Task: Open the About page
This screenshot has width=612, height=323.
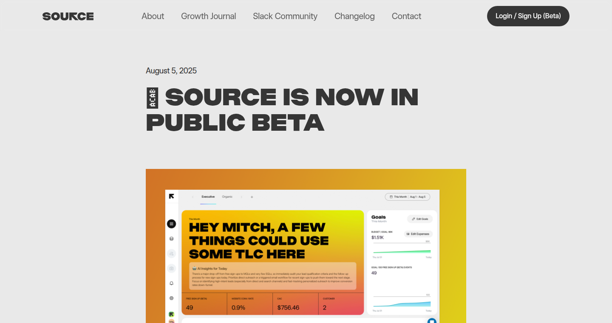Action: pyautogui.click(x=153, y=16)
